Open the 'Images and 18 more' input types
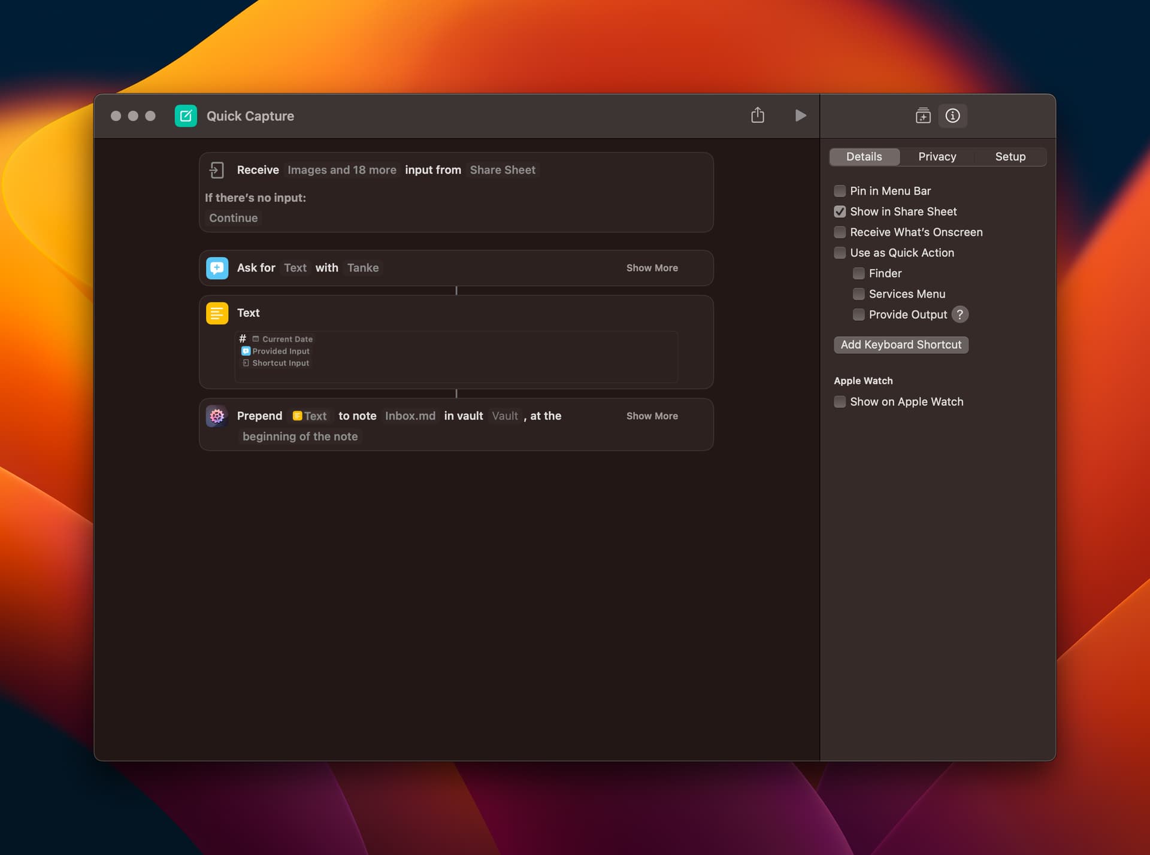This screenshot has width=1150, height=855. [341, 170]
